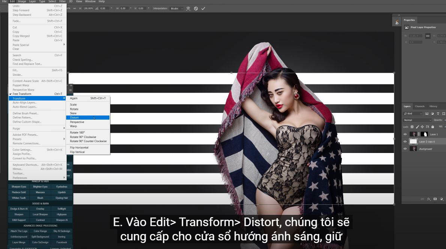446x249 pixels.
Task: Toggle Free Transform in Edit menu
Action: [37, 94]
